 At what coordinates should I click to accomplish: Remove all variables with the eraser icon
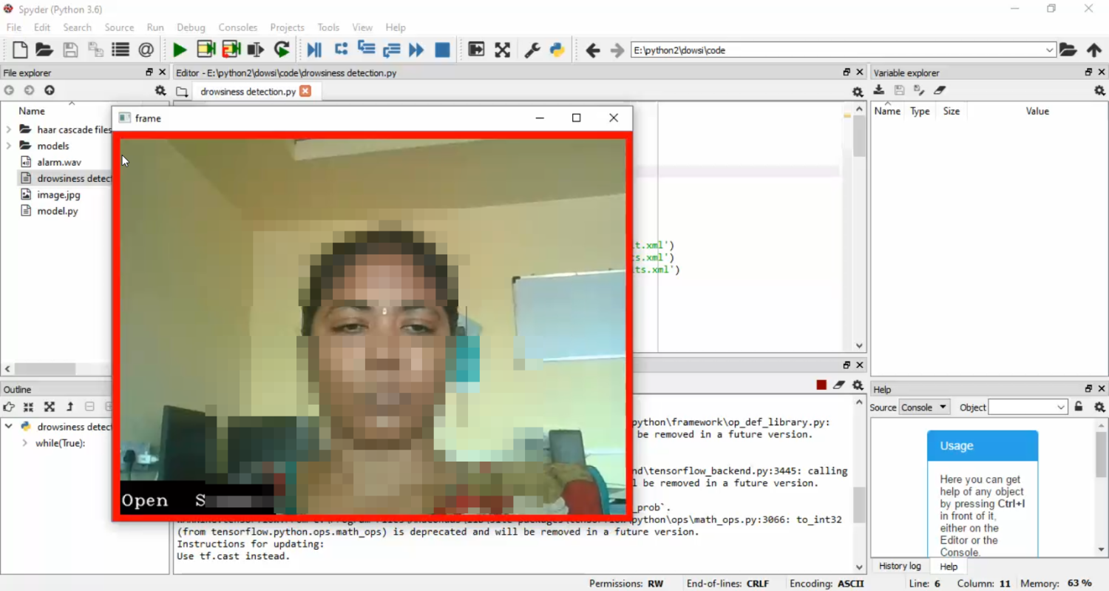point(940,90)
